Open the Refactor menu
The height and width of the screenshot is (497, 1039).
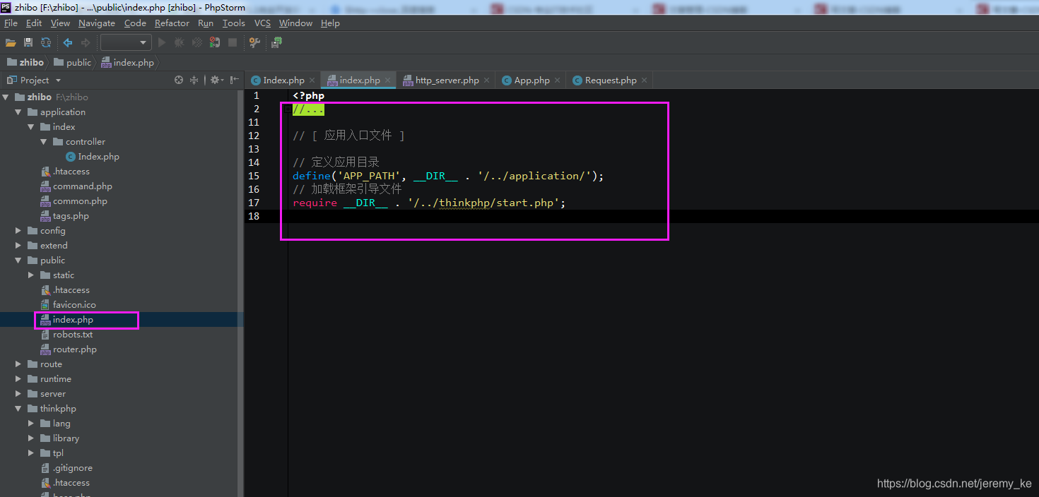coord(172,23)
